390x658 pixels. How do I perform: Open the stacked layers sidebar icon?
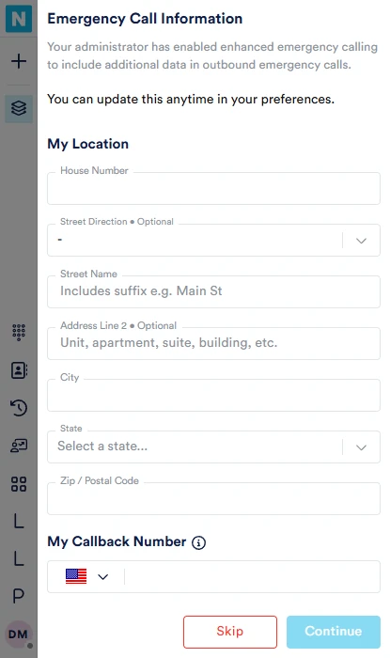(x=19, y=108)
